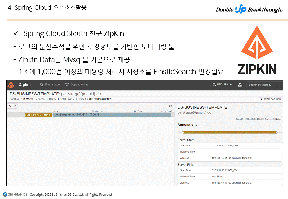This screenshot has height=199, width=288.
Task: Click the magnifier icon beside Find a trace
Action: (x=42, y=85)
